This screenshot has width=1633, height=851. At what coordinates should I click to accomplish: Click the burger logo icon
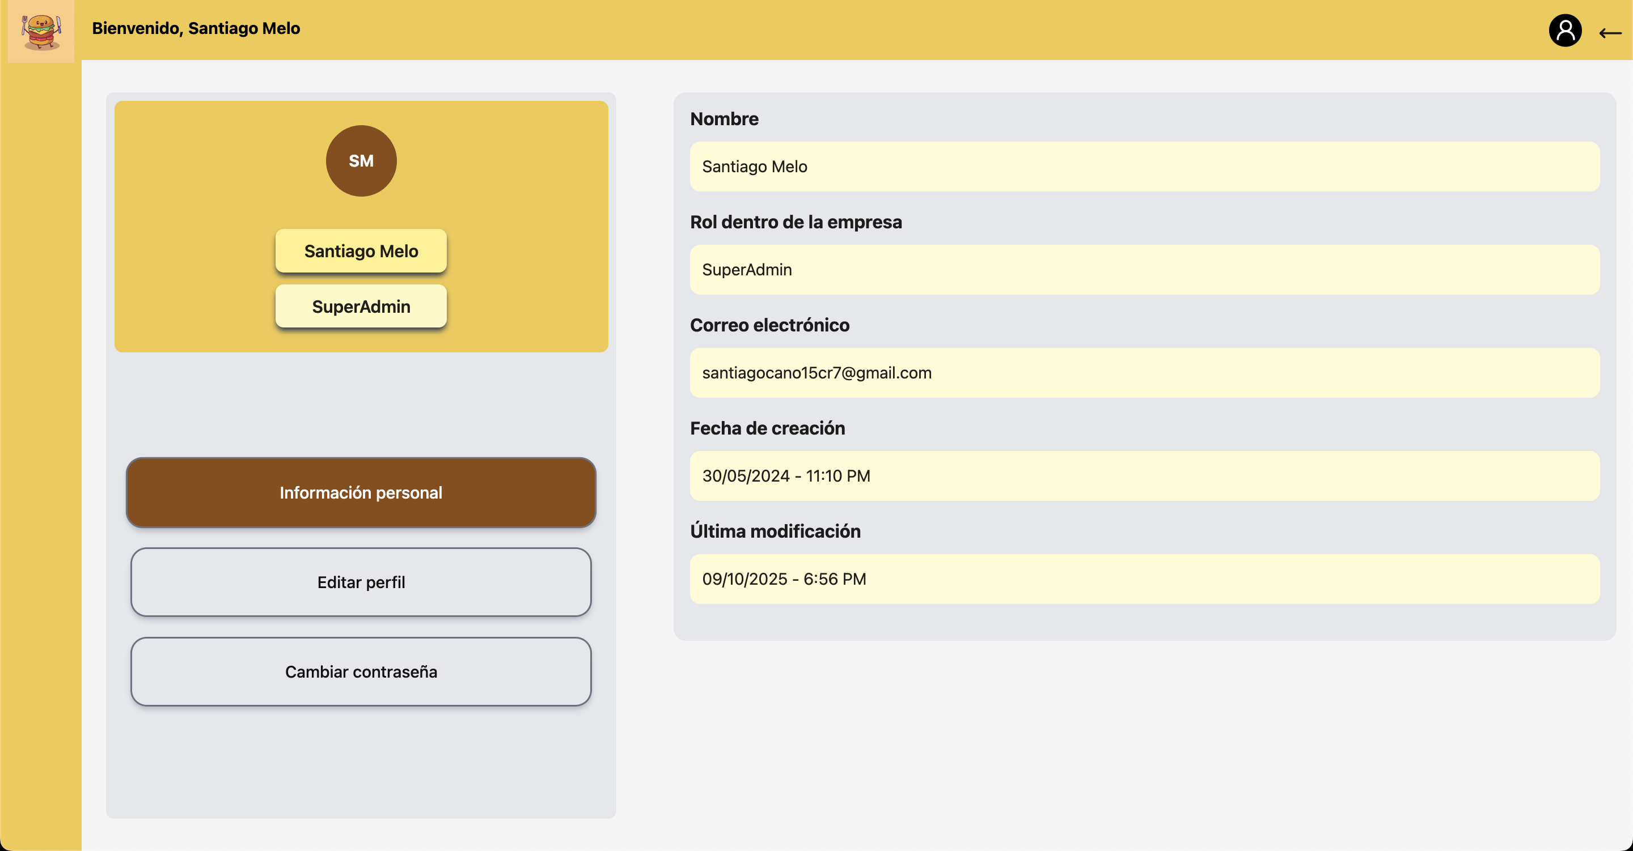(41, 31)
